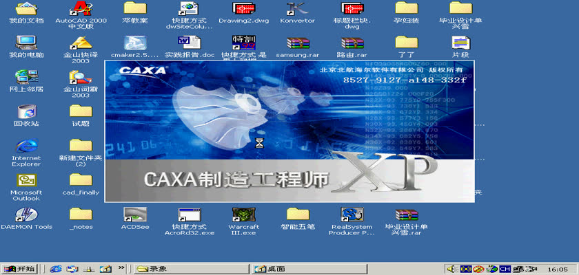
Task: Select the 毕业设计单兴雪 folder icon
Action: click(460, 14)
